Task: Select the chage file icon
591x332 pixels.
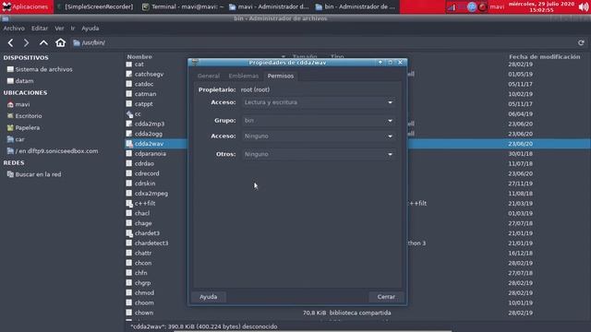Action: [x=129, y=223]
